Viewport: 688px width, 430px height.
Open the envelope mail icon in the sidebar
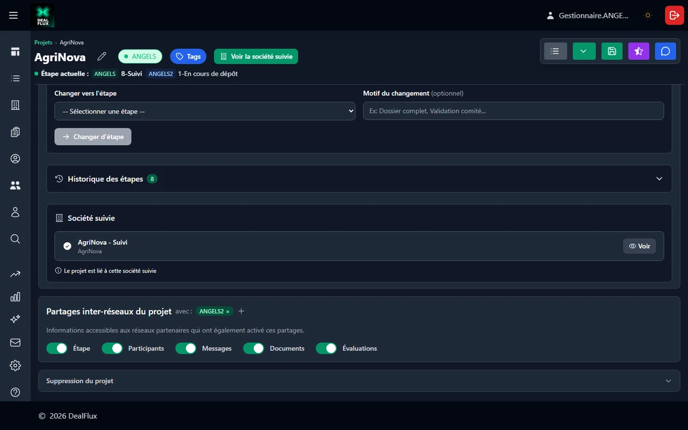15,342
